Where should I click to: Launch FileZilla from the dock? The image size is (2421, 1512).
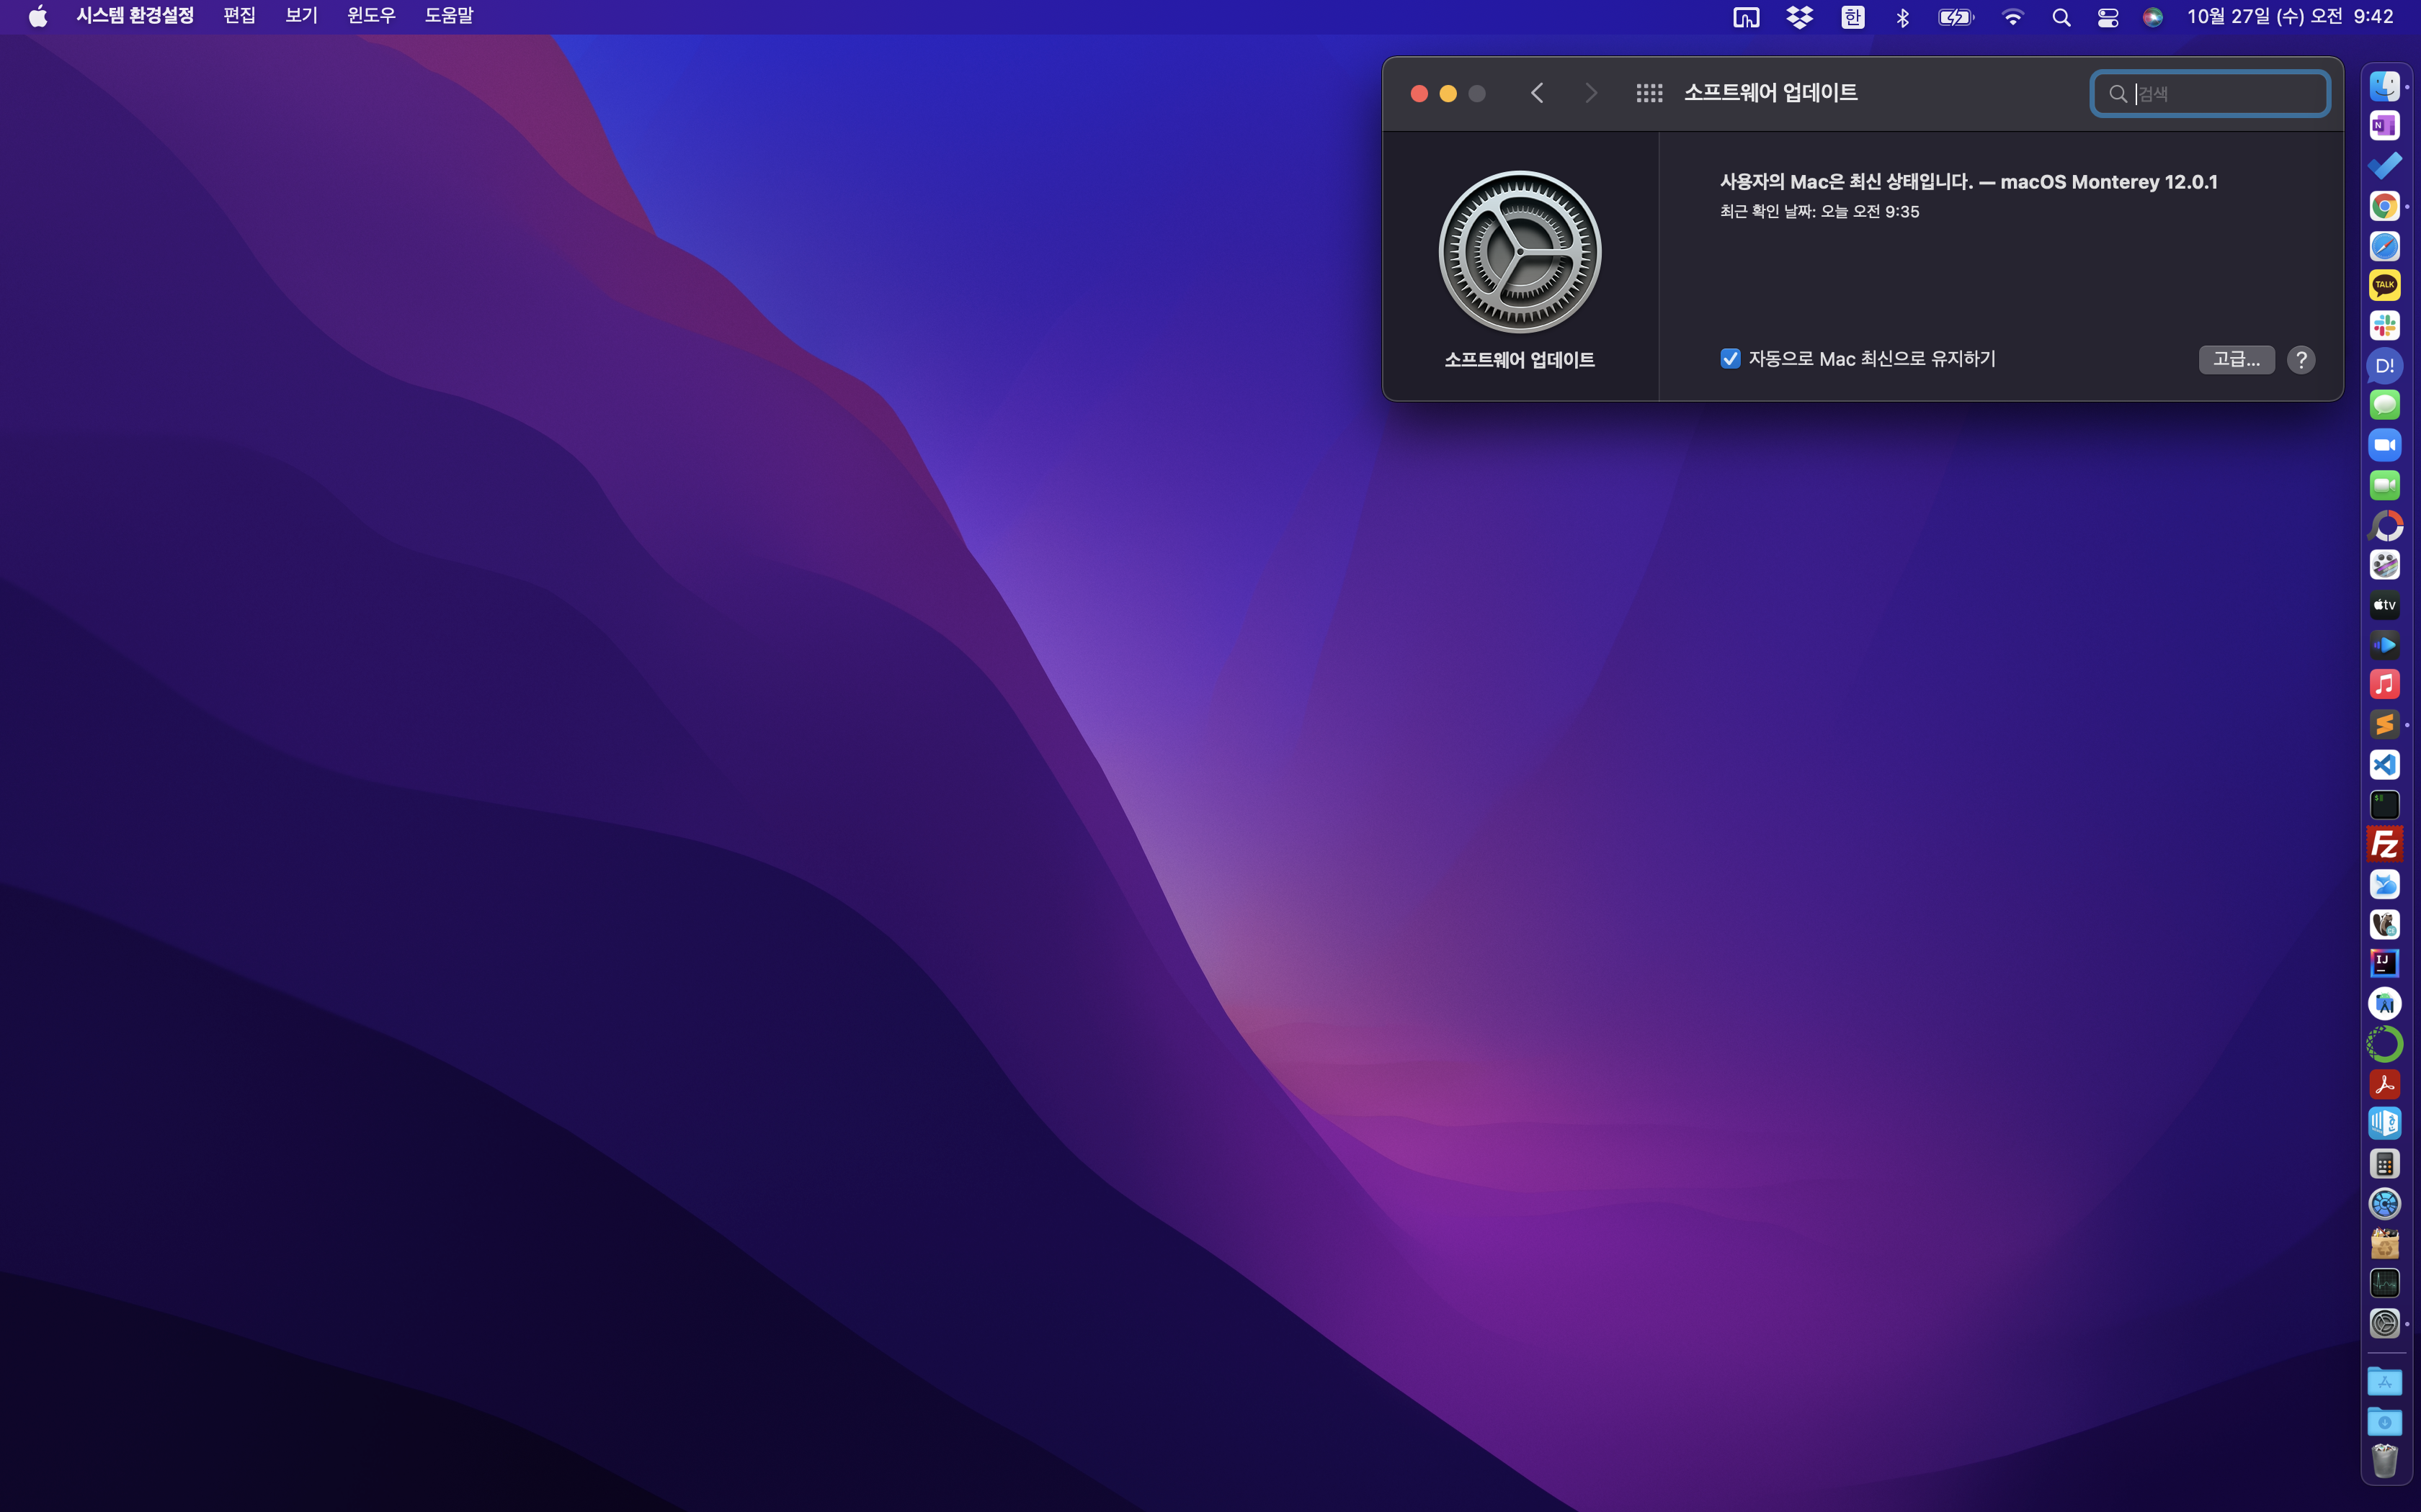[x=2384, y=844]
